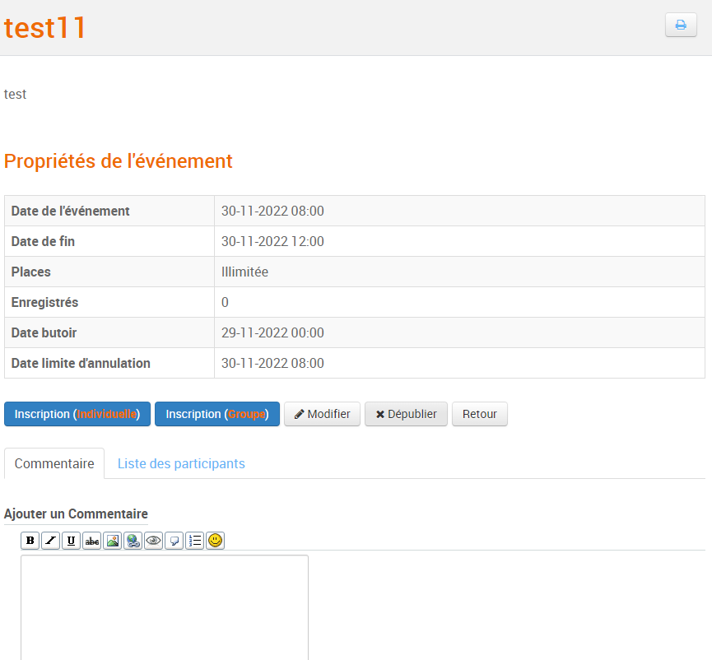Toggle the preview eye icon
Viewport: 712px width, 660px height.
coord(153,540)
